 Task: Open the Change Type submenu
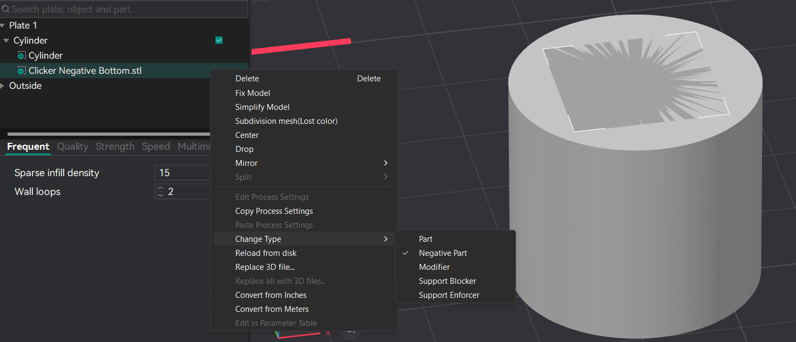click(x=304, y=239)
